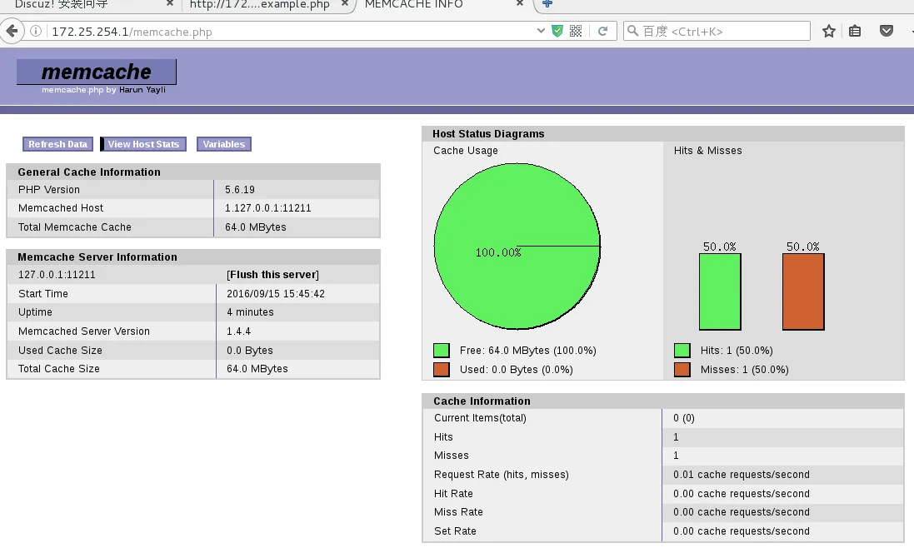Focus the URL address bar
This screenshot has height=548, width=914.
(292, 32)
